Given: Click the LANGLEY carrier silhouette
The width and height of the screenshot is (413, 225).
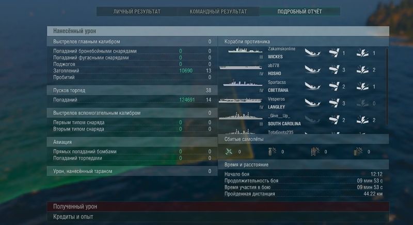Looking at the screenshot, I should pyautogui.click(x=241, y=100).
